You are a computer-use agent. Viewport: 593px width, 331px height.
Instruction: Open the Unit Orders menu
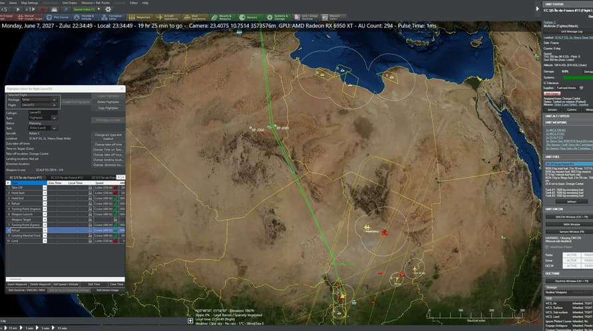[70, 3]
